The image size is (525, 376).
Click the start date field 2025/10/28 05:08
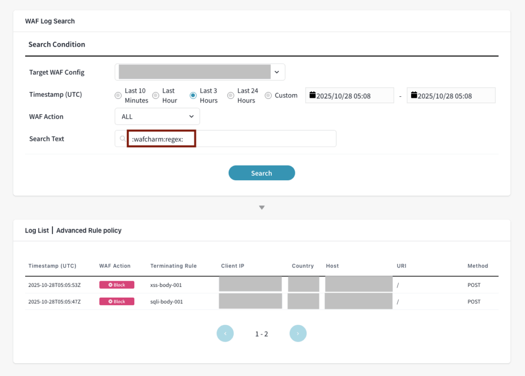click(349, 96)
